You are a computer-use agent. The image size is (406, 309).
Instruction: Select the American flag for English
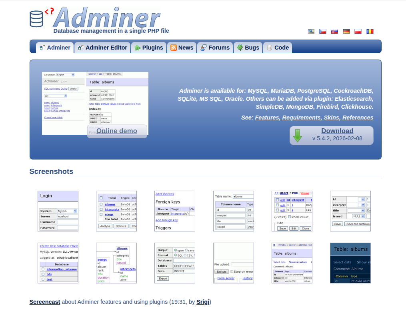pos(311,31)
